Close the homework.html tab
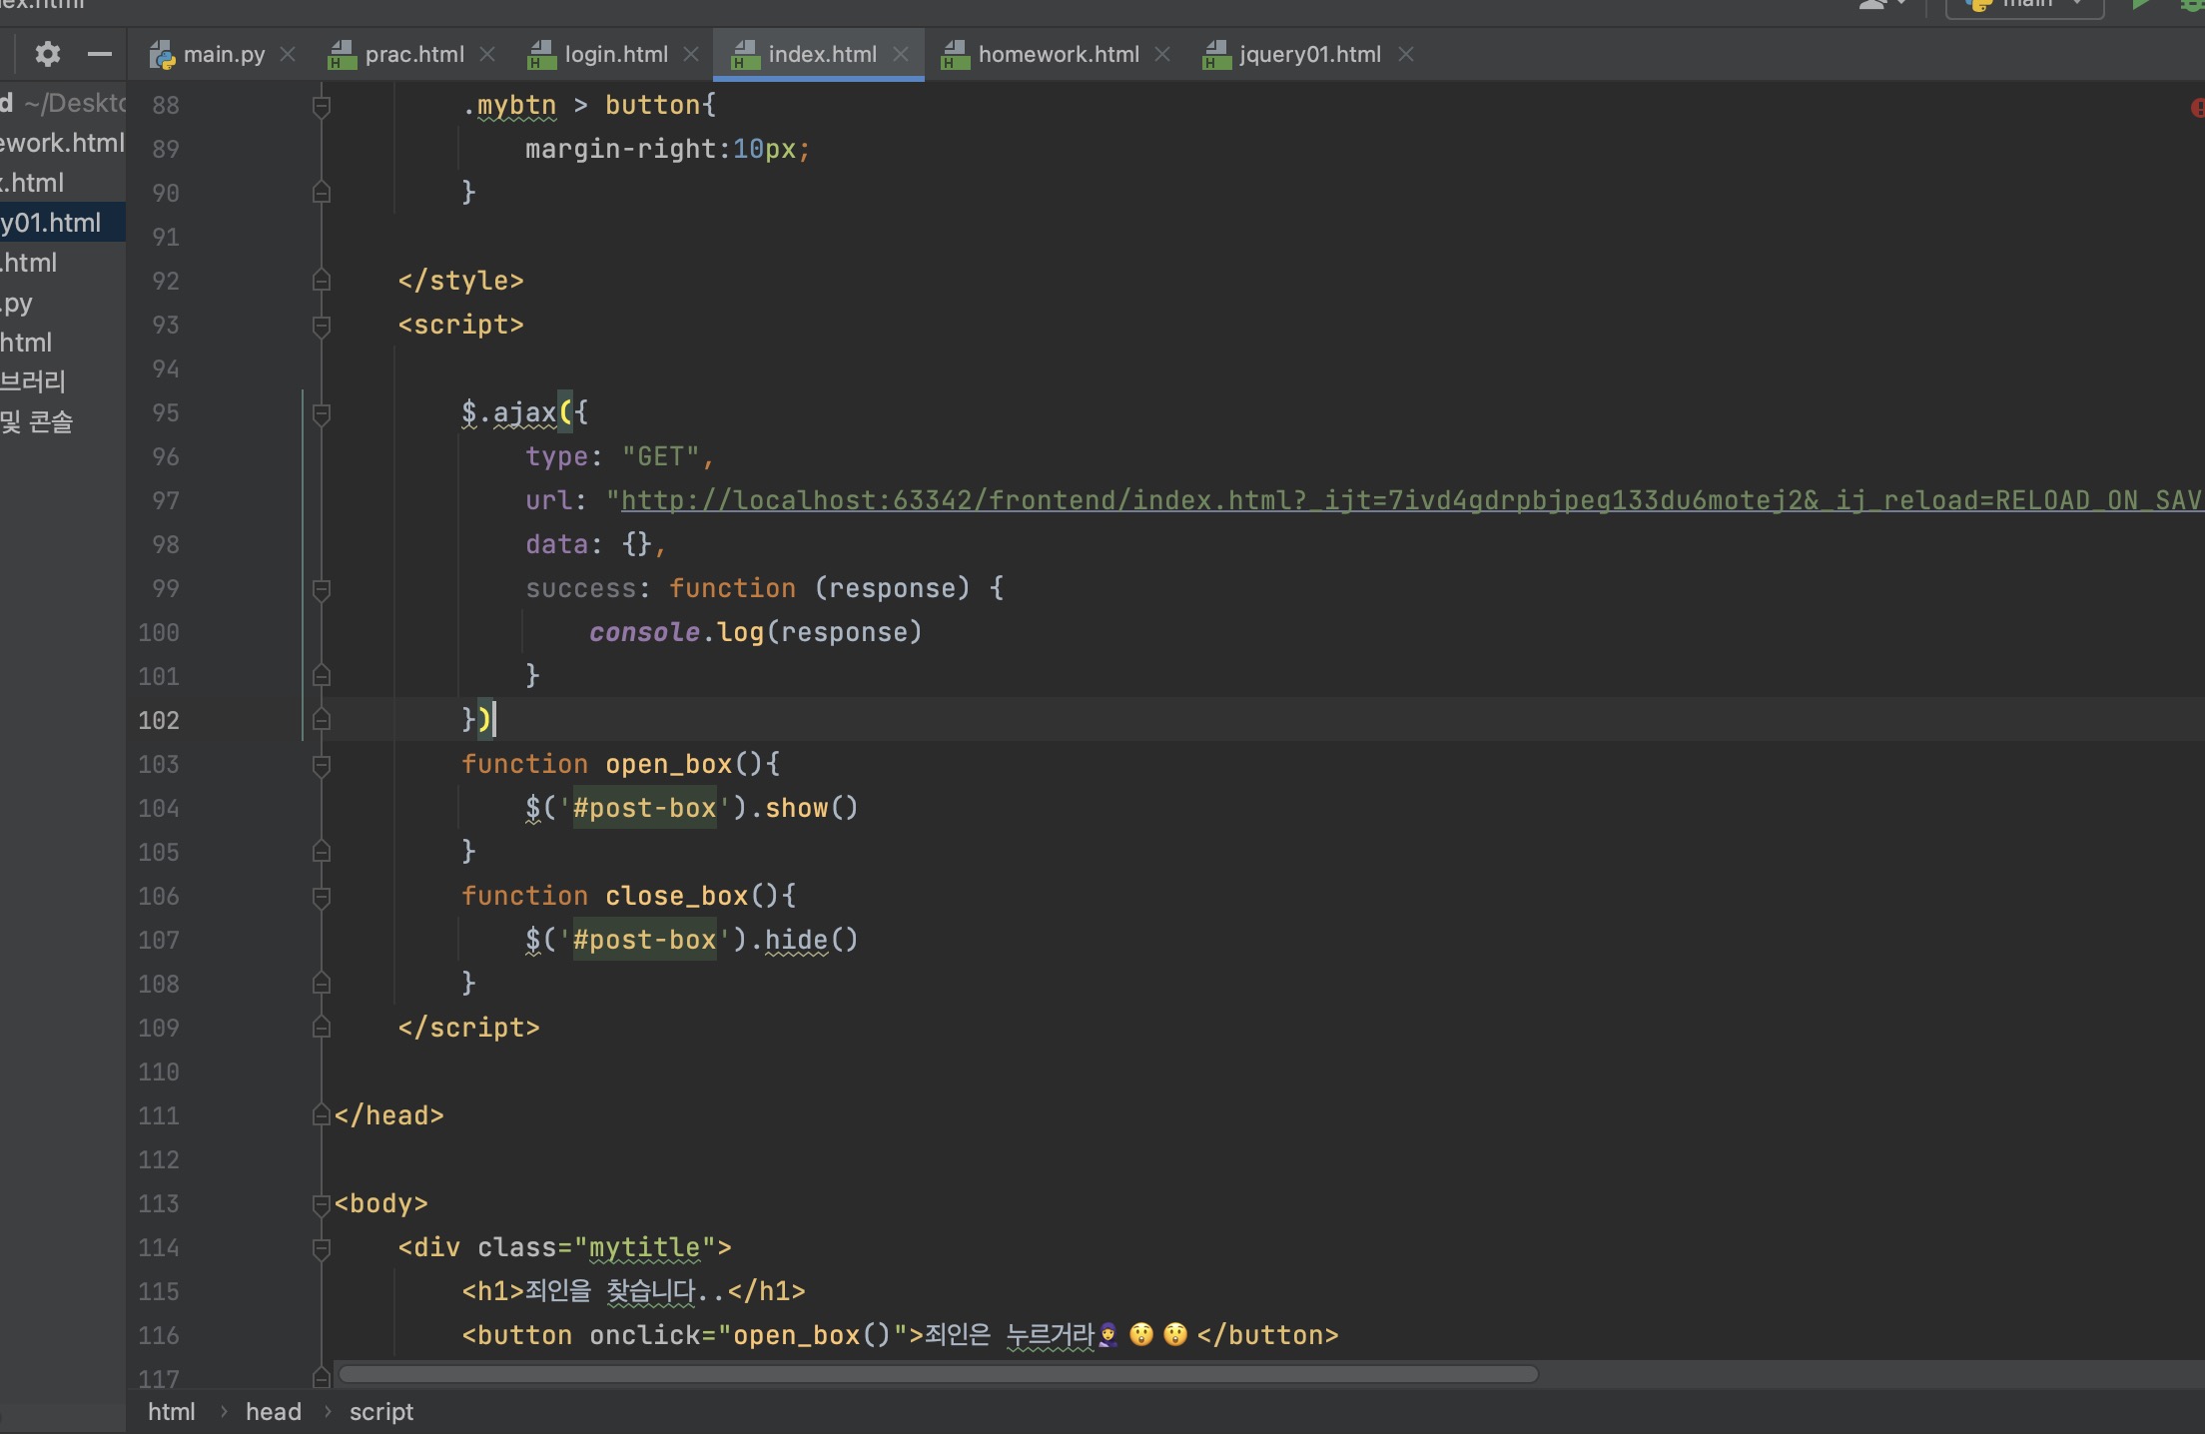Screen dimensions: 2205x1434 pos(1162,54)
